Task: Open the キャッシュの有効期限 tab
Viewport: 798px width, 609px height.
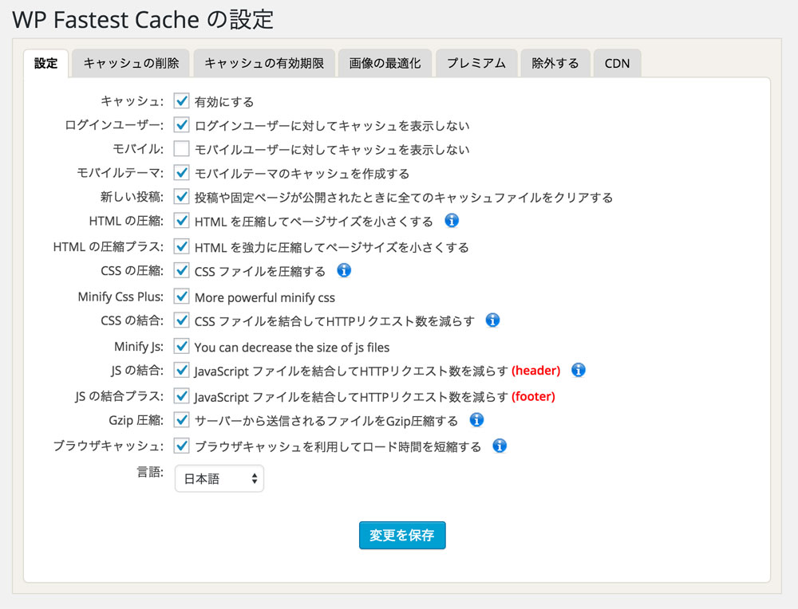Action: click(x=264, y=63)
